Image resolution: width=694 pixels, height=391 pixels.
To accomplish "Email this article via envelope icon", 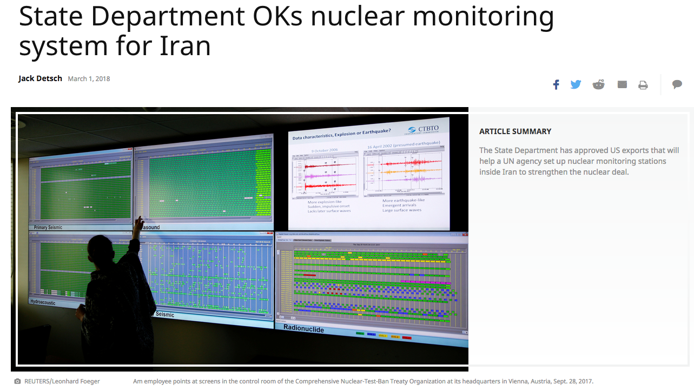I will [622, 84].
